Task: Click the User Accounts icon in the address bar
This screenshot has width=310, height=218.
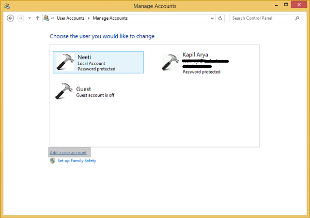Action: coord(47,18)
